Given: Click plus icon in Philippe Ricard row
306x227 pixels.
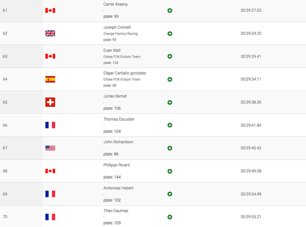Looking at the screenshot, I should pos(170,171).
